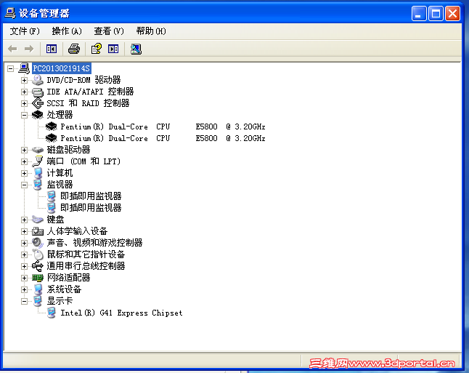Scan for hardware changes icon
Viewport: 469px width, 373px height.
(x=136, y=49)
